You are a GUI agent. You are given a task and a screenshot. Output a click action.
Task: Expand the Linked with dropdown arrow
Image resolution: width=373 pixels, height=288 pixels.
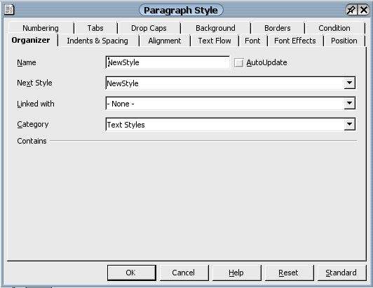pos(349,103)
